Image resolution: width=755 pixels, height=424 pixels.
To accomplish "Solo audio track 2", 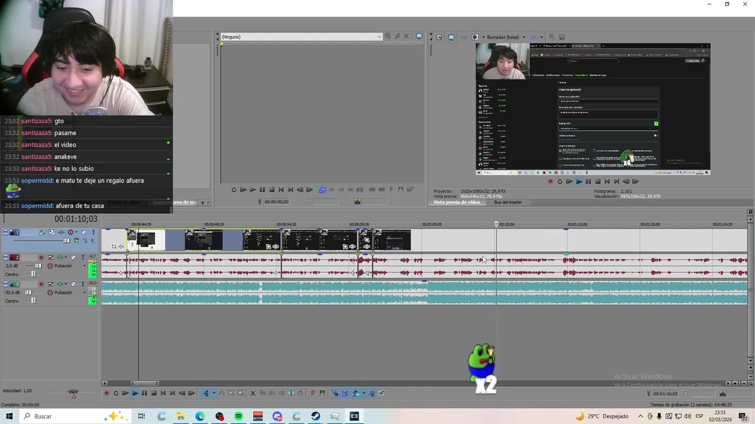I will point(83,257).
